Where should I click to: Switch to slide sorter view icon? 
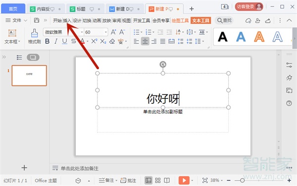pos(157,181)
